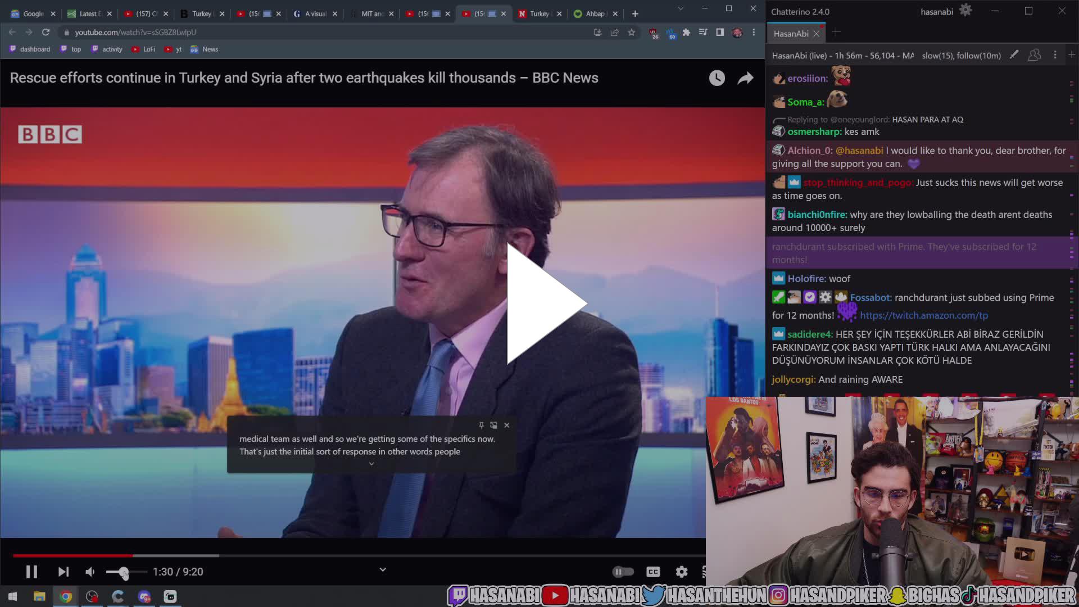The width and height of the screenshot is (1079, 607).
Task: Switch to the MIT browser tab
Action: [371, 13]
